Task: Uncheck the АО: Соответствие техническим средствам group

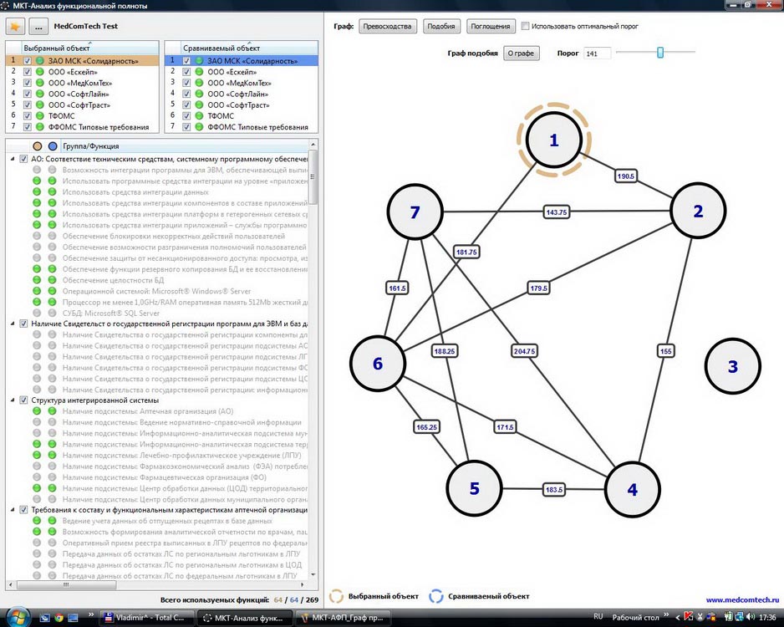Action: [x=23, y=159]
